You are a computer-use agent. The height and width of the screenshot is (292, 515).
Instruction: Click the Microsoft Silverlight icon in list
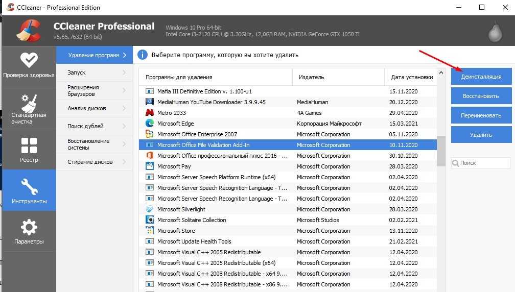coord(150,209)
